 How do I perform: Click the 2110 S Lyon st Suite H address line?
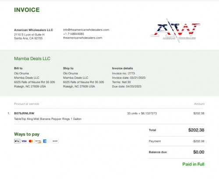pyautogui.click(x=29, y=35)
